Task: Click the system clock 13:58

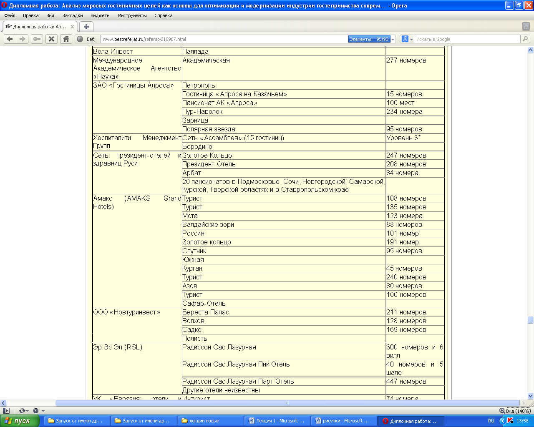Action: 522,421
